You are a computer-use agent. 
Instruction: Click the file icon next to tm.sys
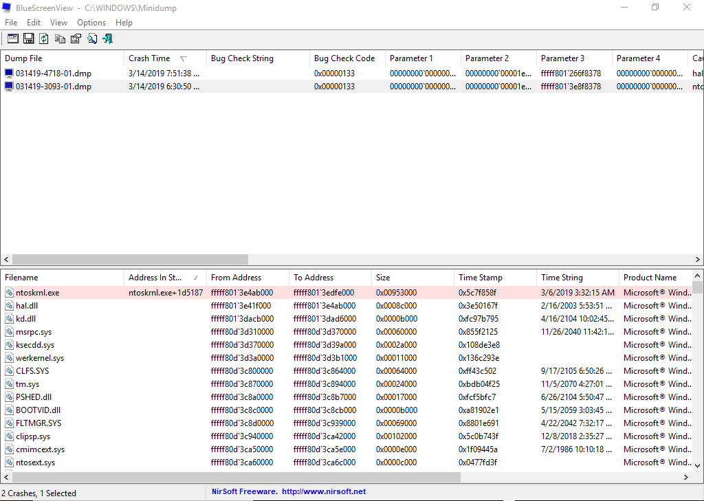[x=9, y=384]
